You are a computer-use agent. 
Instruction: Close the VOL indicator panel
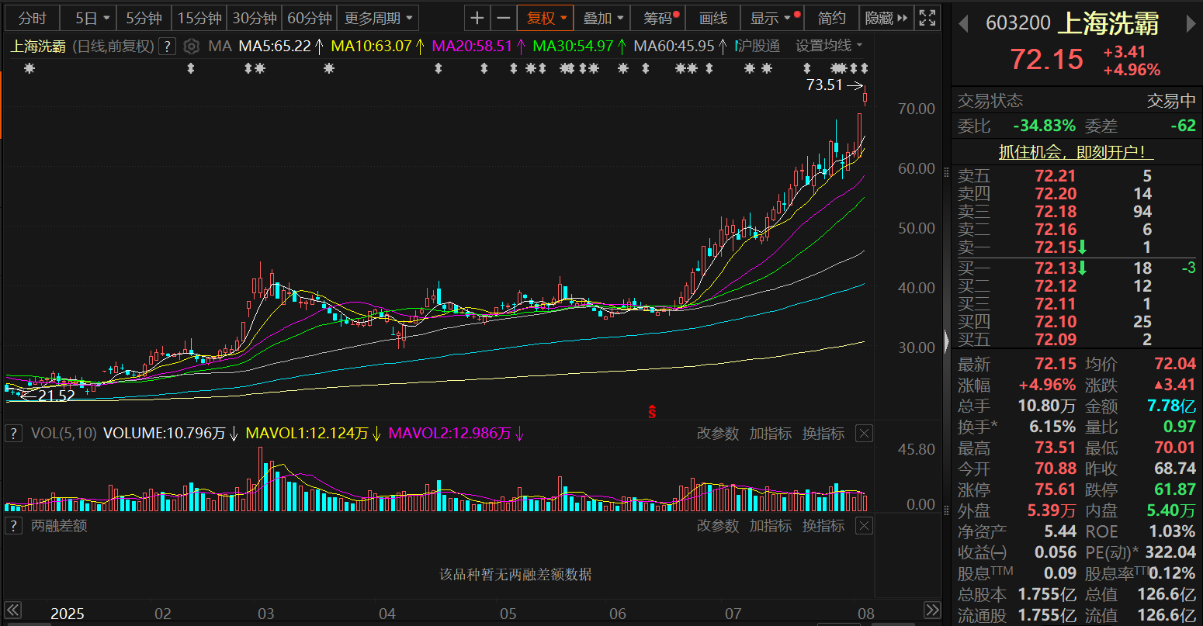point(864,434)
